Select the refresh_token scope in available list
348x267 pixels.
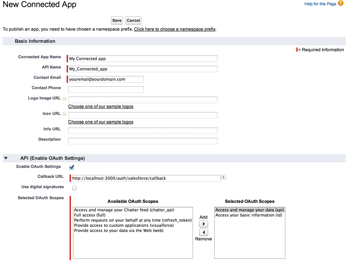(x=133, y=220)
